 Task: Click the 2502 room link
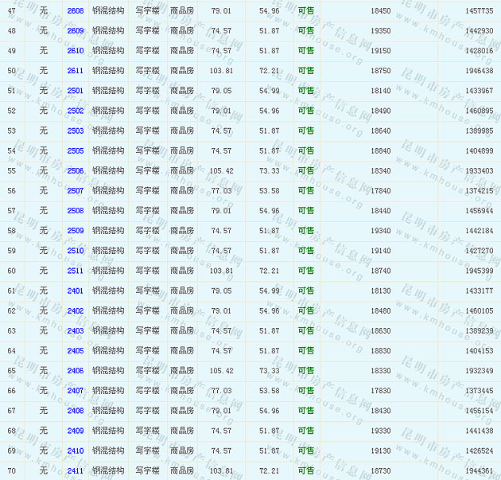[76, 111]
